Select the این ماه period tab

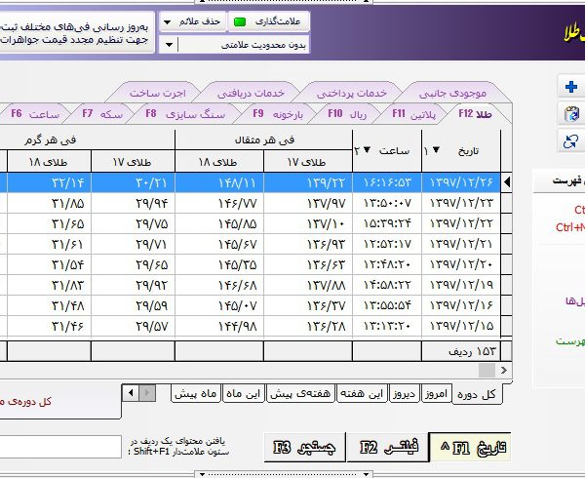click(x=243, y=394)
